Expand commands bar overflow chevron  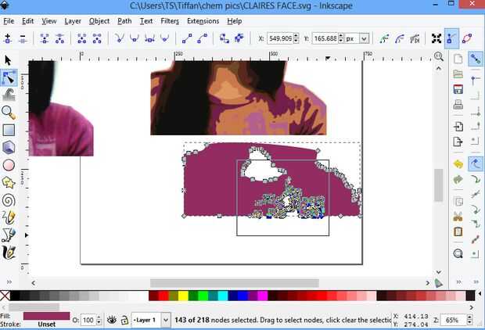click(x=459, y=282)
